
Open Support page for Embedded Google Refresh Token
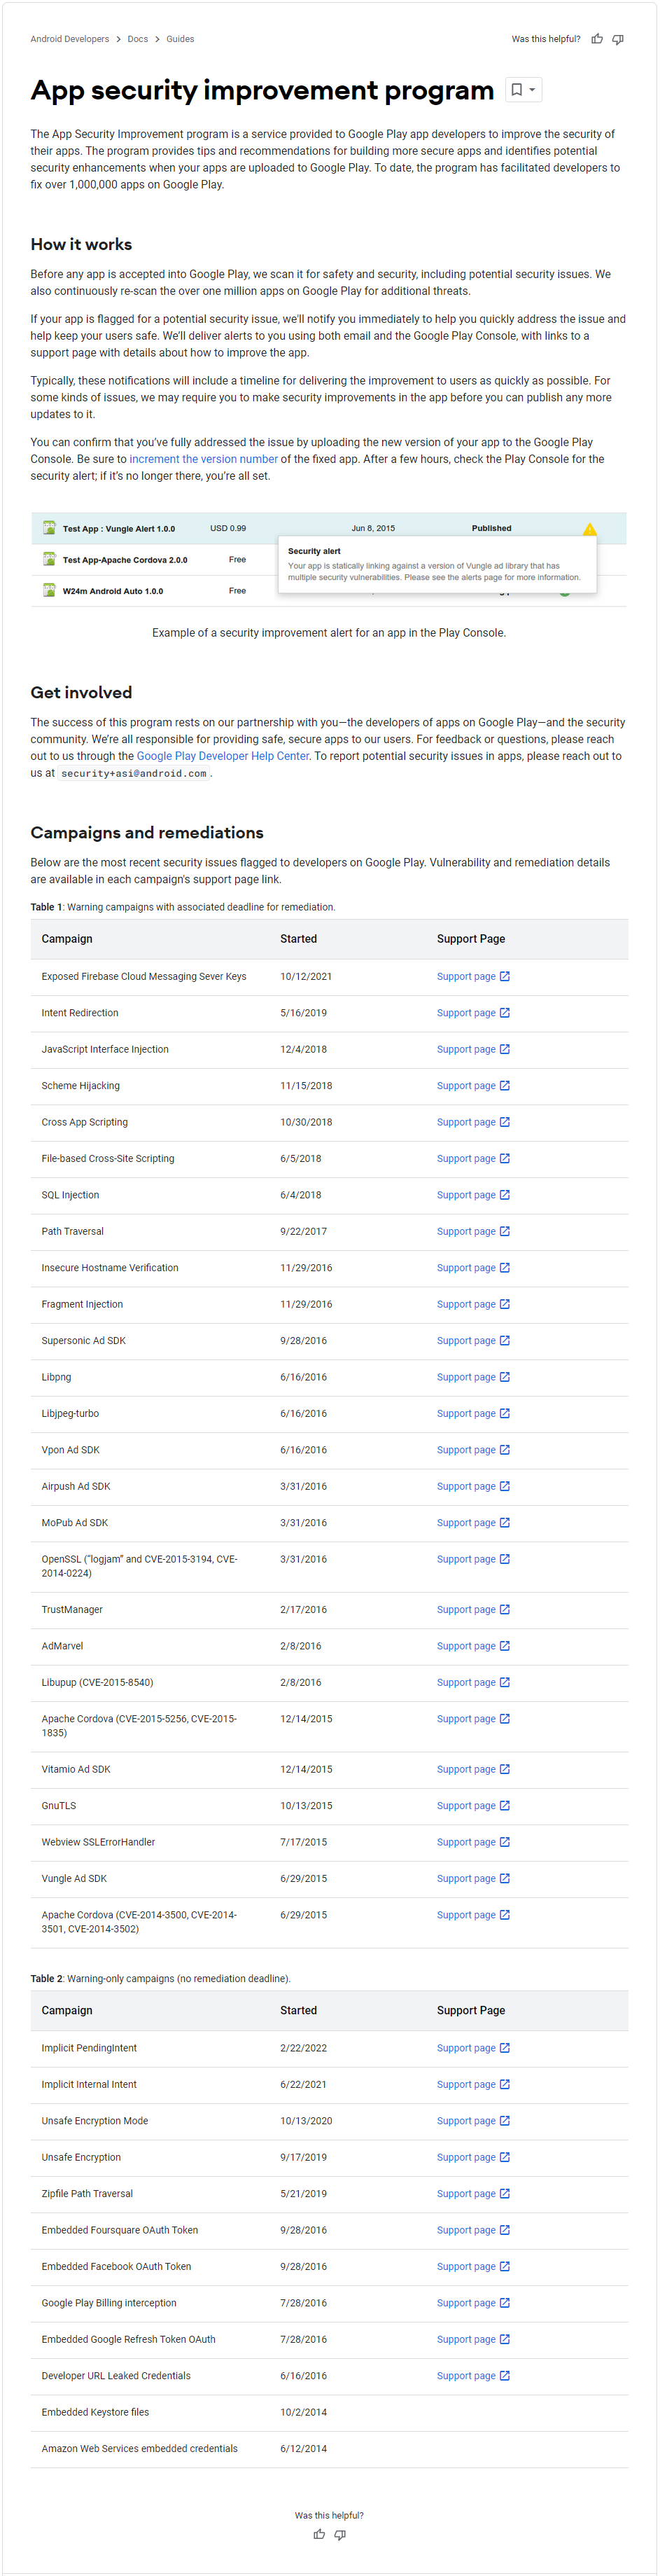coord(473,2339)
